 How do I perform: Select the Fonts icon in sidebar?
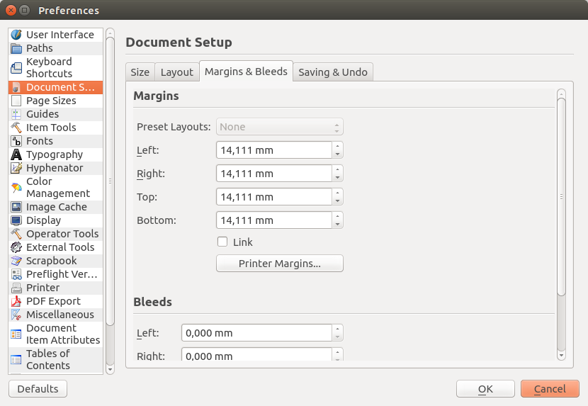pyautogui.click(x=16, y=141)
